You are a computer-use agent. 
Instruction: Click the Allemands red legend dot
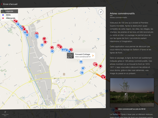[3, 18]
